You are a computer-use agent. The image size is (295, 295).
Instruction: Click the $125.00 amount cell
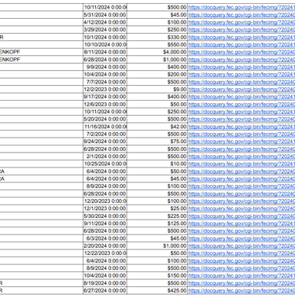(x=157, y=223)
